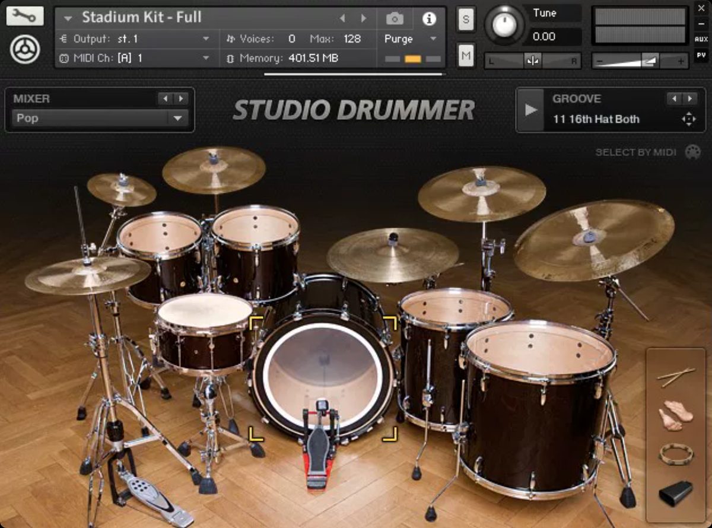Select the previous mixer preset
712x528 pixels.
(x=166, y=98)
